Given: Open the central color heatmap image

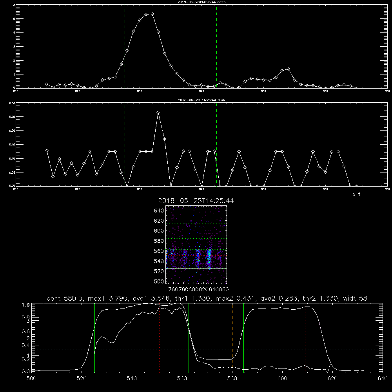Looking at the screenshot, I should tap(196, 245).
